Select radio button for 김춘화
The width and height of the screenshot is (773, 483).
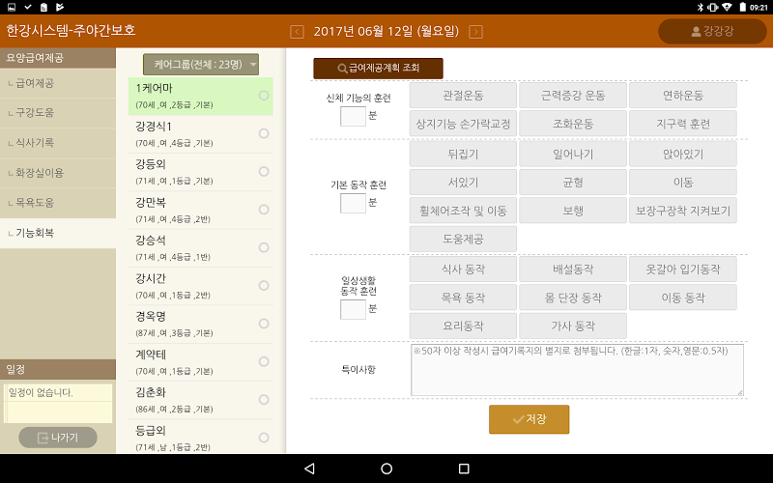264,400
